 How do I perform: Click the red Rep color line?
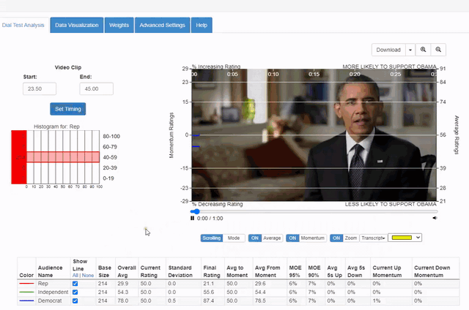pos(26,284)
